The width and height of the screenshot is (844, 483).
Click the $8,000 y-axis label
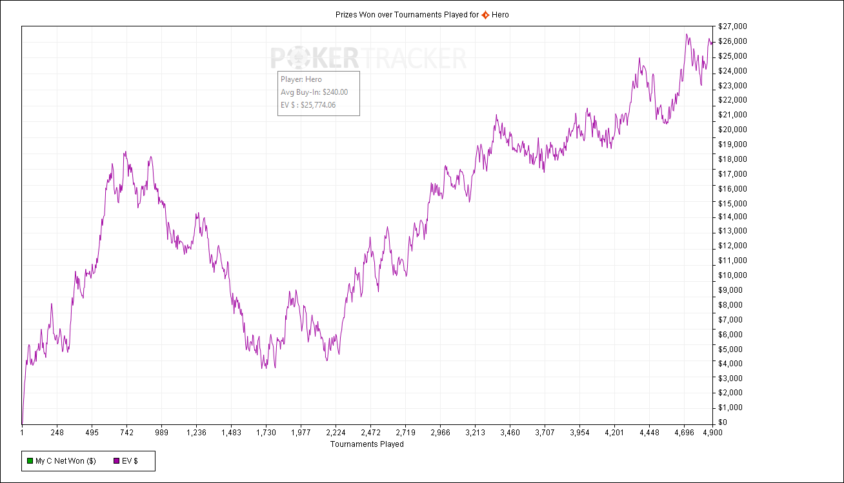click(x=730, y=305)
